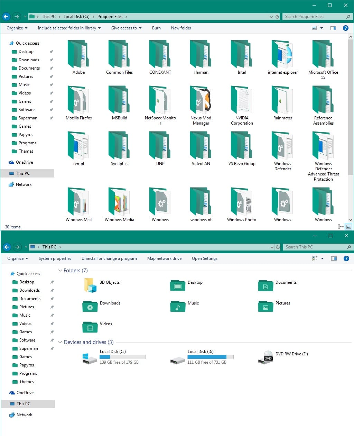Click Map network drive in the toolbar

click(x=164, y=258)
